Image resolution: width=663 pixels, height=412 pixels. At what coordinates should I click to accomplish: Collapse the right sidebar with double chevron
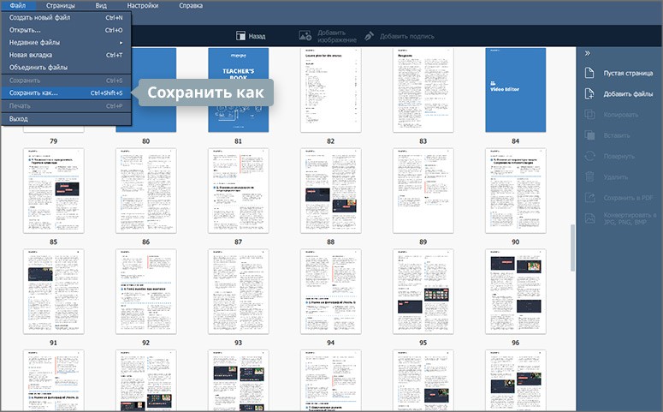pos(588,53)
